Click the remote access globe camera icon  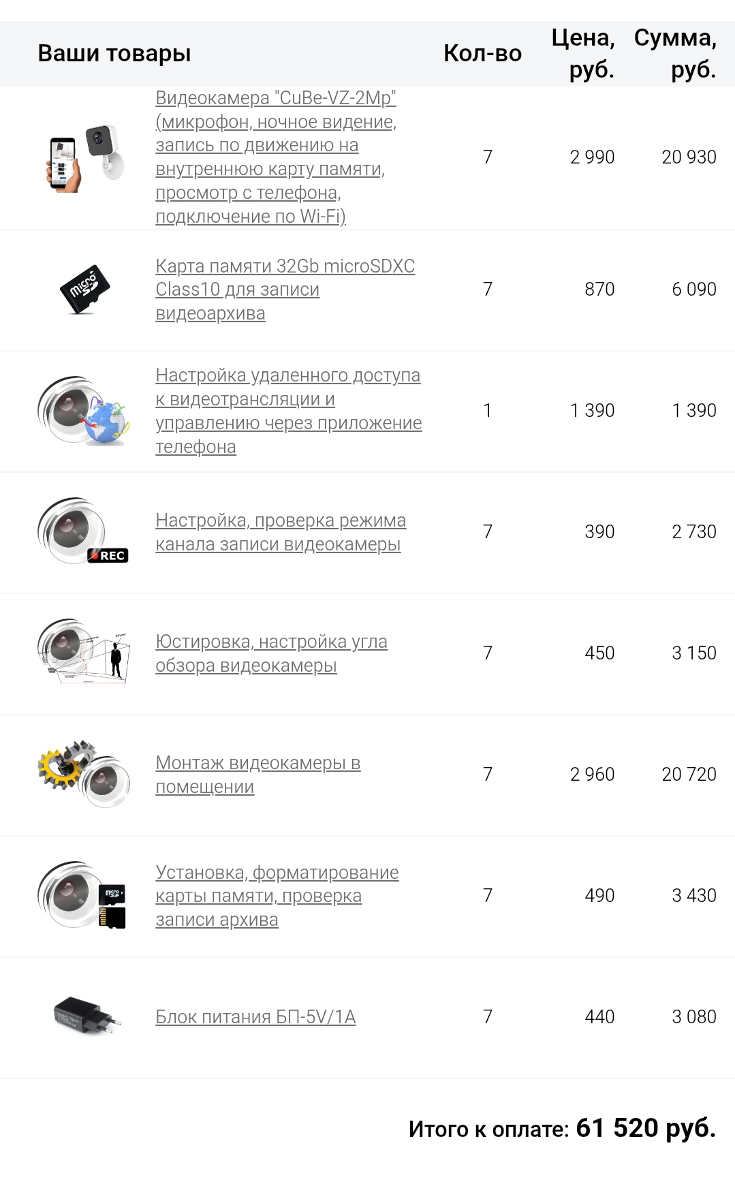pyautogui.click(x=84, y=411)
